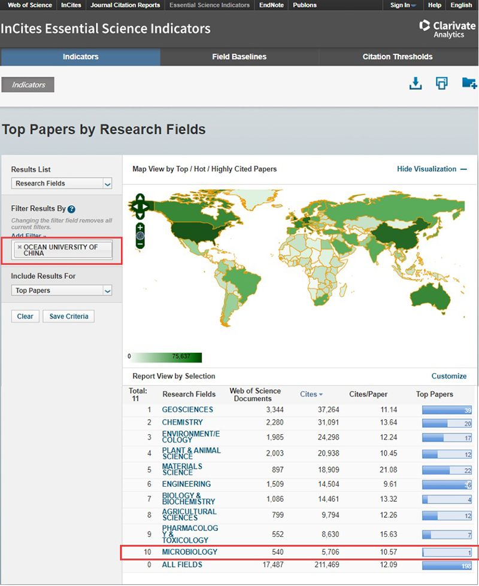Click the print icon
479x586 pixels.
click(x=442, y=84)
